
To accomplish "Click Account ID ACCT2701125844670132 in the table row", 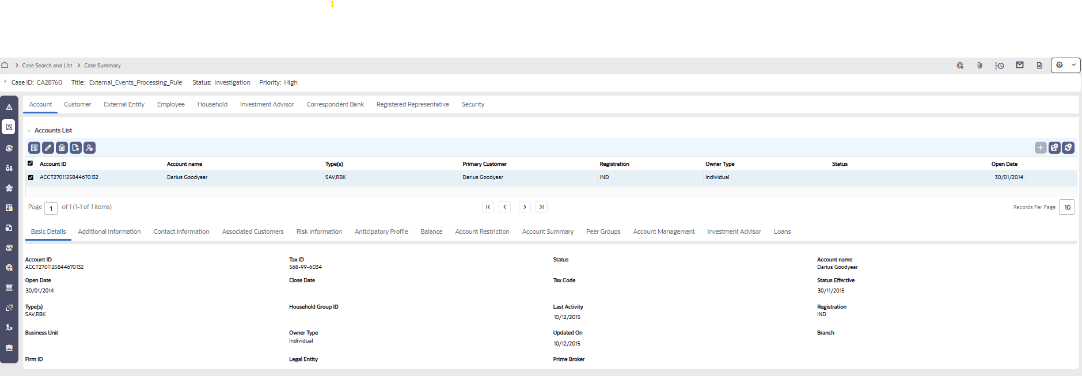I will coord(69,177).
